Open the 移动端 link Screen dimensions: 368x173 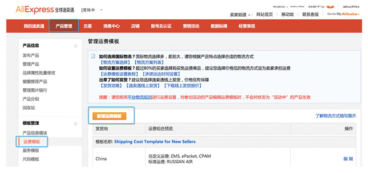(287, 15)
